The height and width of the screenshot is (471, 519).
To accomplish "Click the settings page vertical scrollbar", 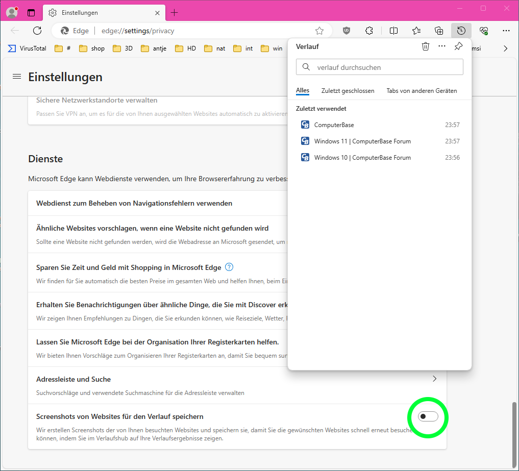I will [514, 435].
